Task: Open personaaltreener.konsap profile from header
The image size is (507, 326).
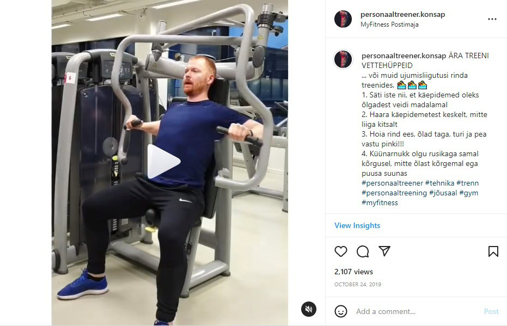Action: click(x=402, y=14)
